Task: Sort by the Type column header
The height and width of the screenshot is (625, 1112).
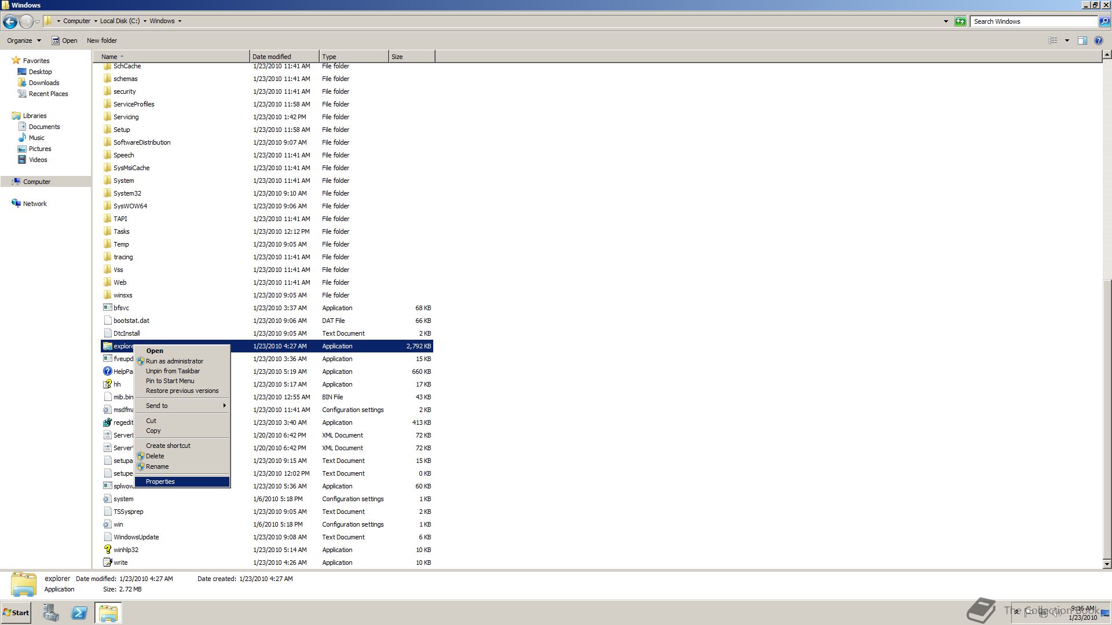Action: pos(354,57)
